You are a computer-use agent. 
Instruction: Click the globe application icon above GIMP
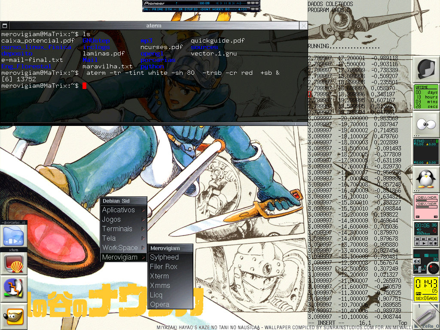pos(14,289)
